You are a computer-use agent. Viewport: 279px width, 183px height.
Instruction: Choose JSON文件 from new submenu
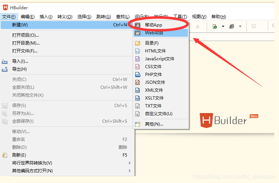(x=161, y=82)
